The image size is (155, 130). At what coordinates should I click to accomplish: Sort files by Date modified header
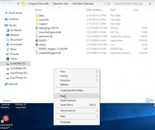click(94, 10)
